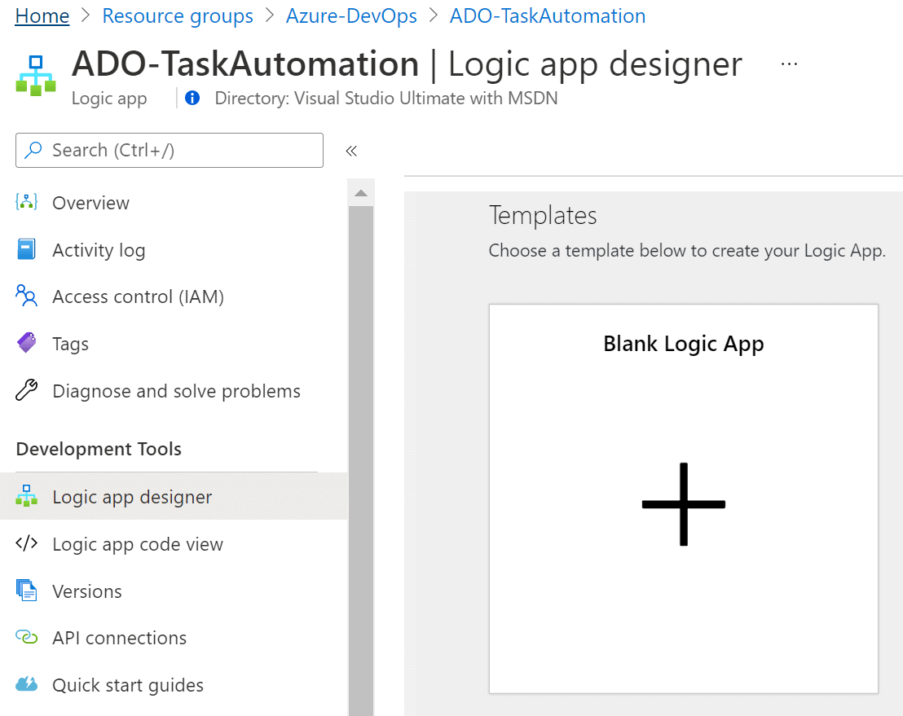
Task: Collapse the sidebar with double chevron
Action: pos(351,151)
